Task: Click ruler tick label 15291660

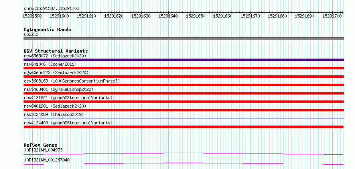Action: pyautogui.click(x=223, y=16)
